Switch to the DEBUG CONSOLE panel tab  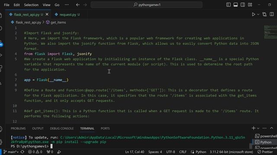[61, 128]
